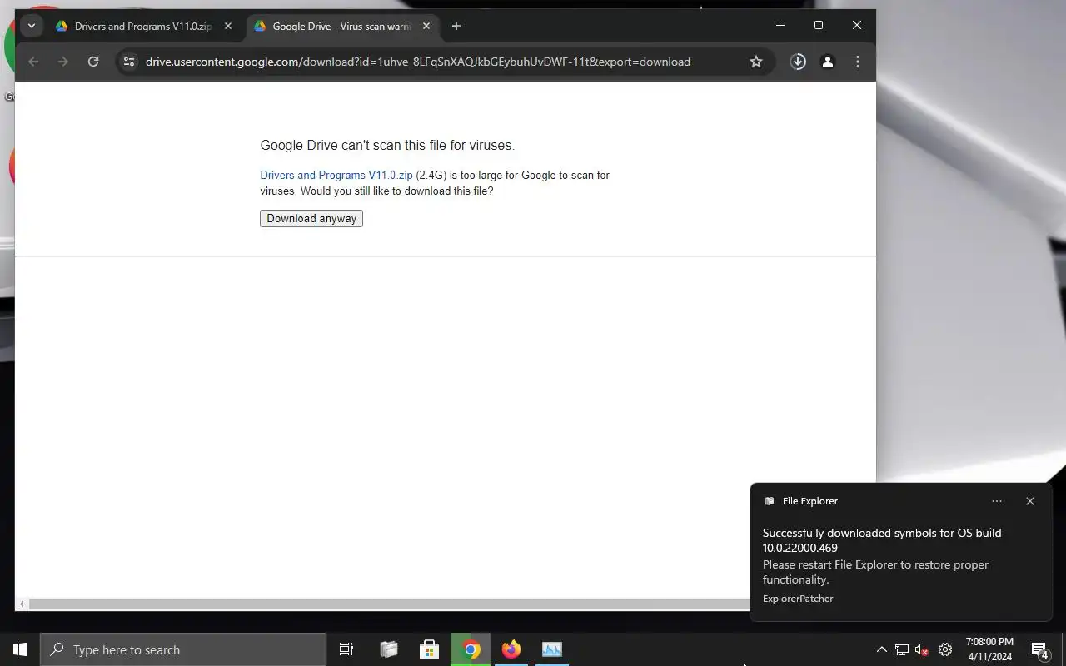1066x666 pixels.
Task: Open Microsoft Store from taskbar
Action: pos(429,649)
